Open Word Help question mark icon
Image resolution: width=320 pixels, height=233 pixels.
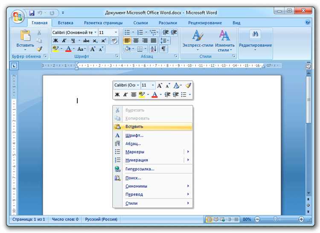point(308,22)
